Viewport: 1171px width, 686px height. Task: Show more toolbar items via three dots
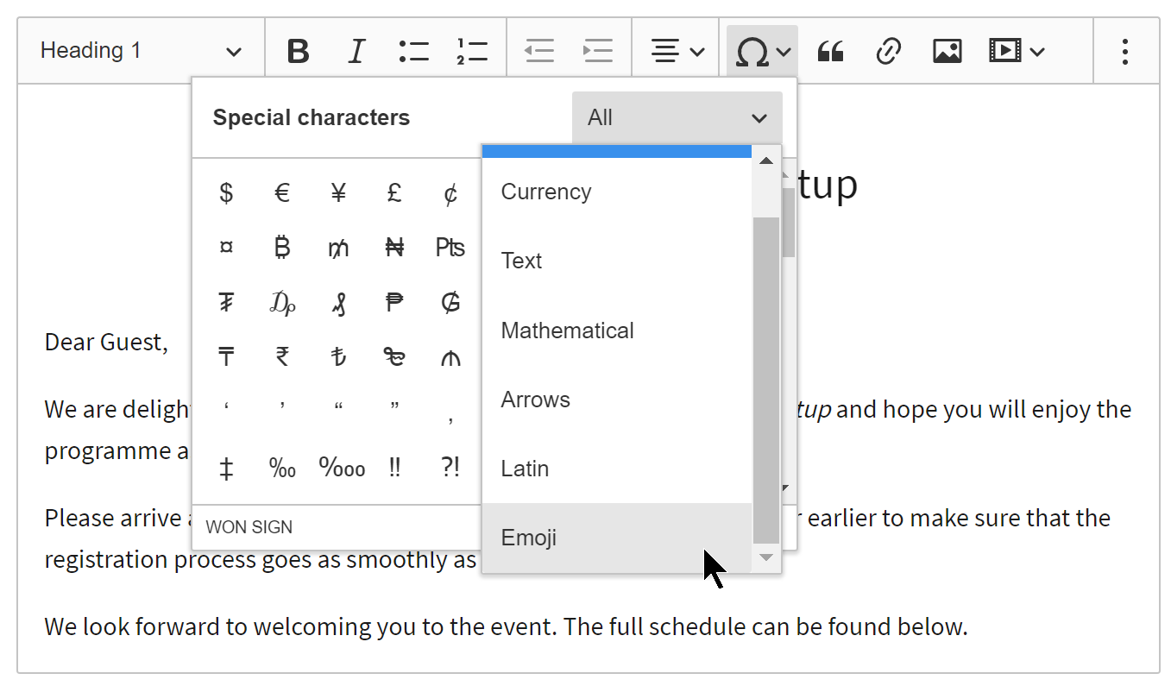pyautogui.click(x=1124, y=51)
